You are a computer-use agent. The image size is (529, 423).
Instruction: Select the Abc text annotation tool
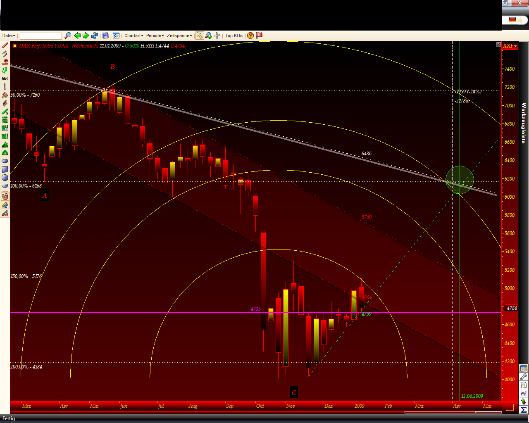coord(5,78)
